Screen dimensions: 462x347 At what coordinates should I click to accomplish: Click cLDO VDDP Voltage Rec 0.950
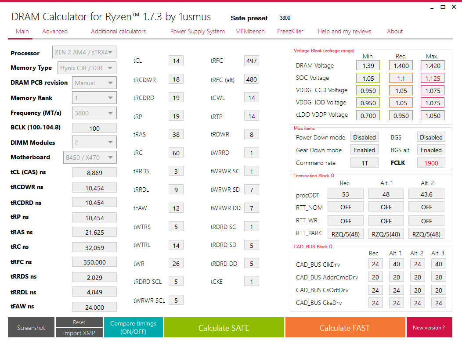coord(401,115)
